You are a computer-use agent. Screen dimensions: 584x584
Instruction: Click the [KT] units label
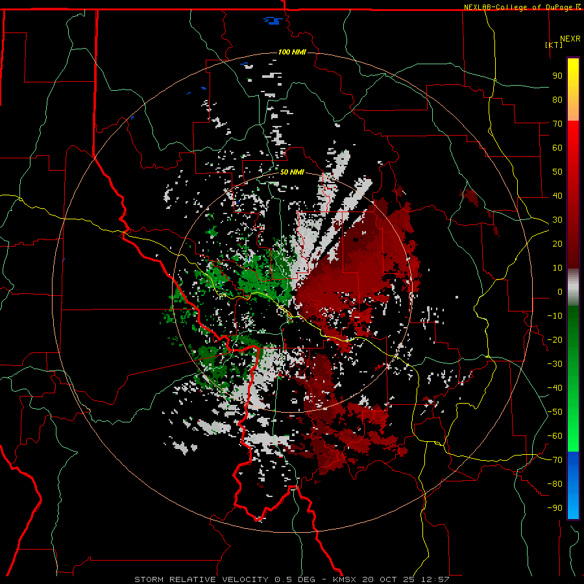click(x=554, y=45)
